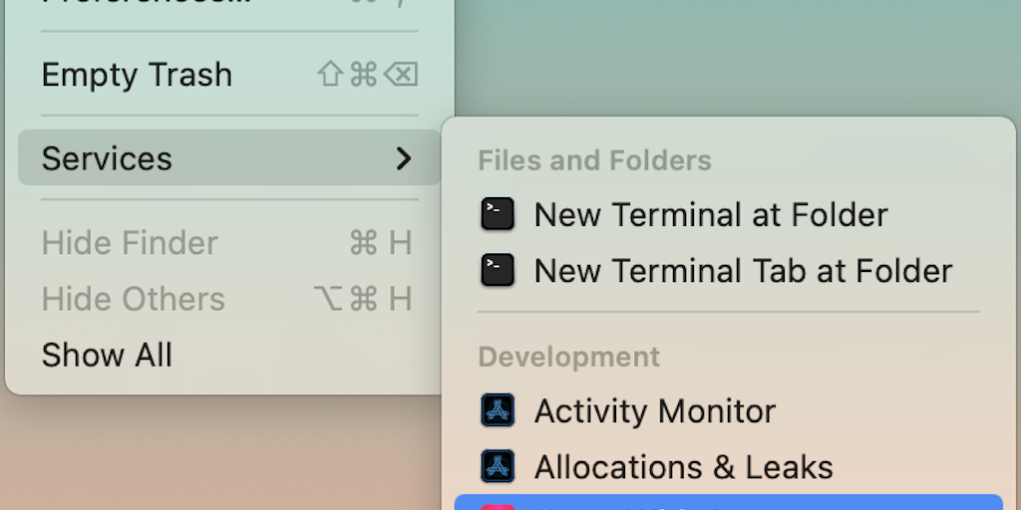
Task: Click the Hide Finder keyboard shortcut label
Action: tap(380, 243)
